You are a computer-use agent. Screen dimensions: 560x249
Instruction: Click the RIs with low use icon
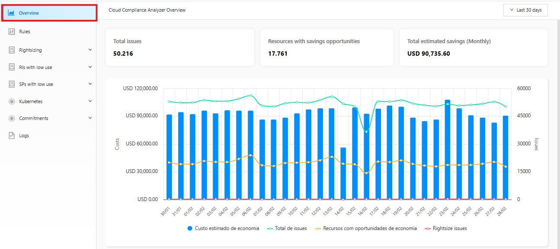coord(12,67)
